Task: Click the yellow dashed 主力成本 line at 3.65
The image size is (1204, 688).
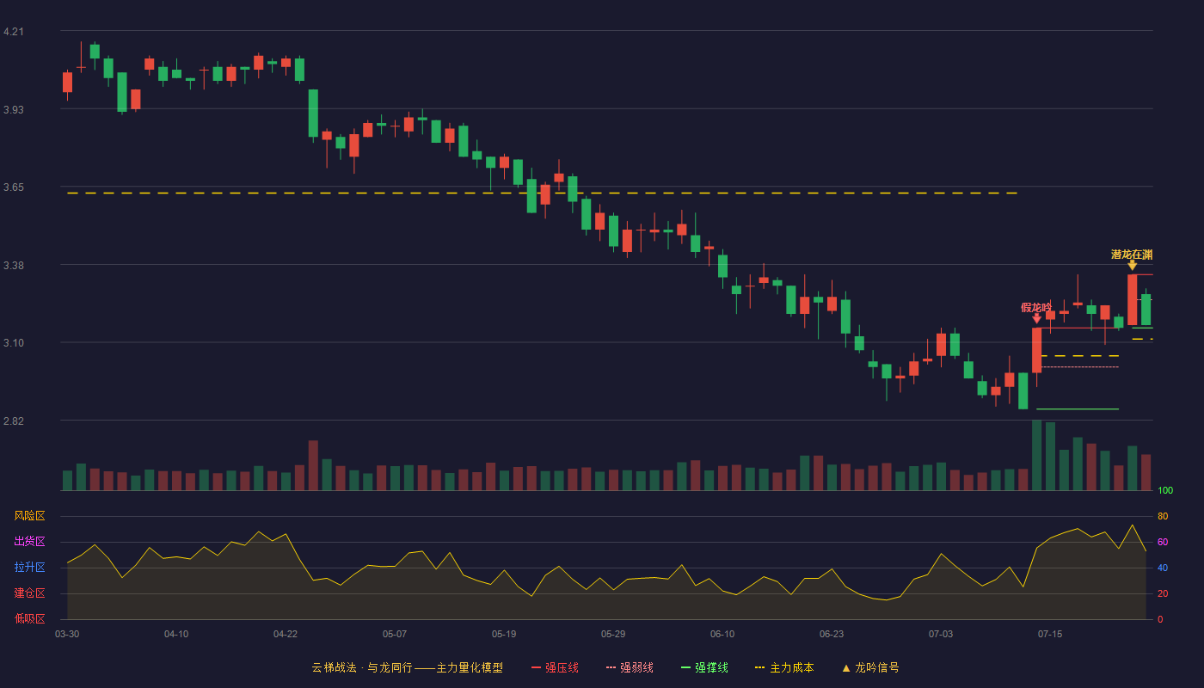Action: [x=543, y=193]
